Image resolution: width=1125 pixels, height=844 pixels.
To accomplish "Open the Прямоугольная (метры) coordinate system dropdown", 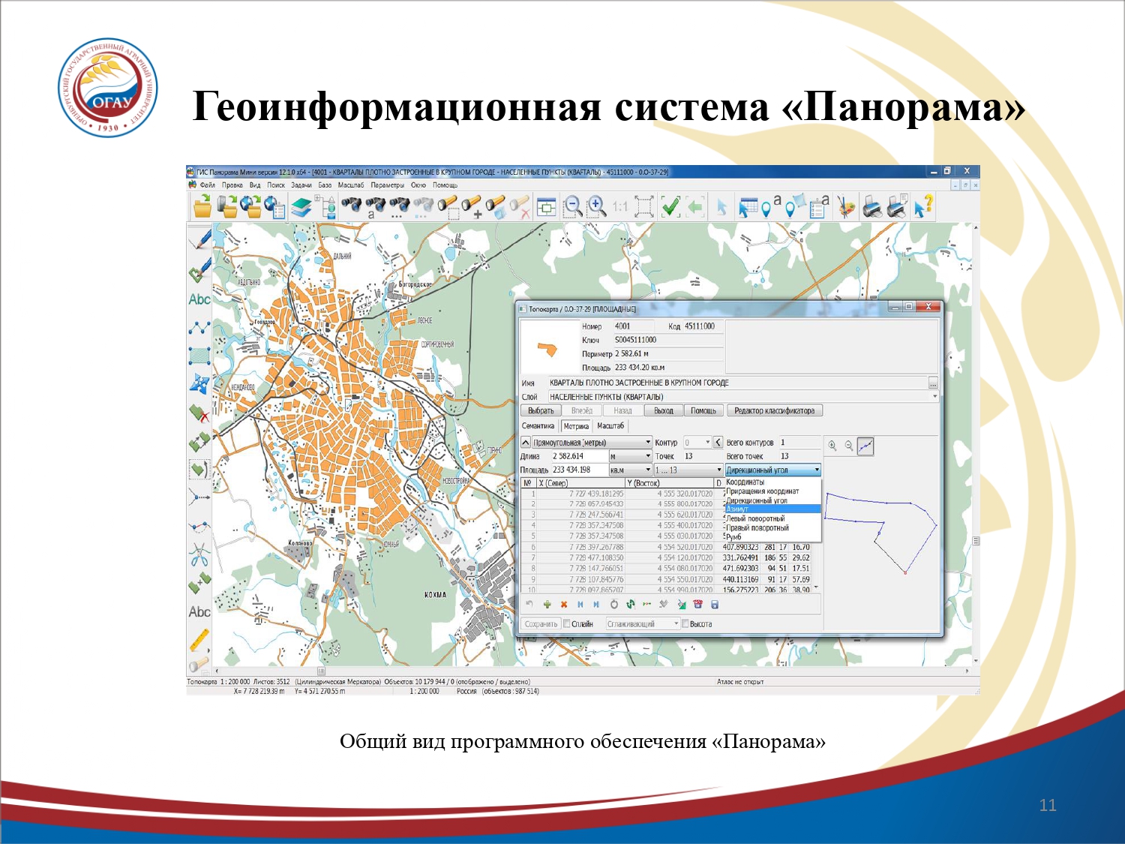I will (648, 443).
